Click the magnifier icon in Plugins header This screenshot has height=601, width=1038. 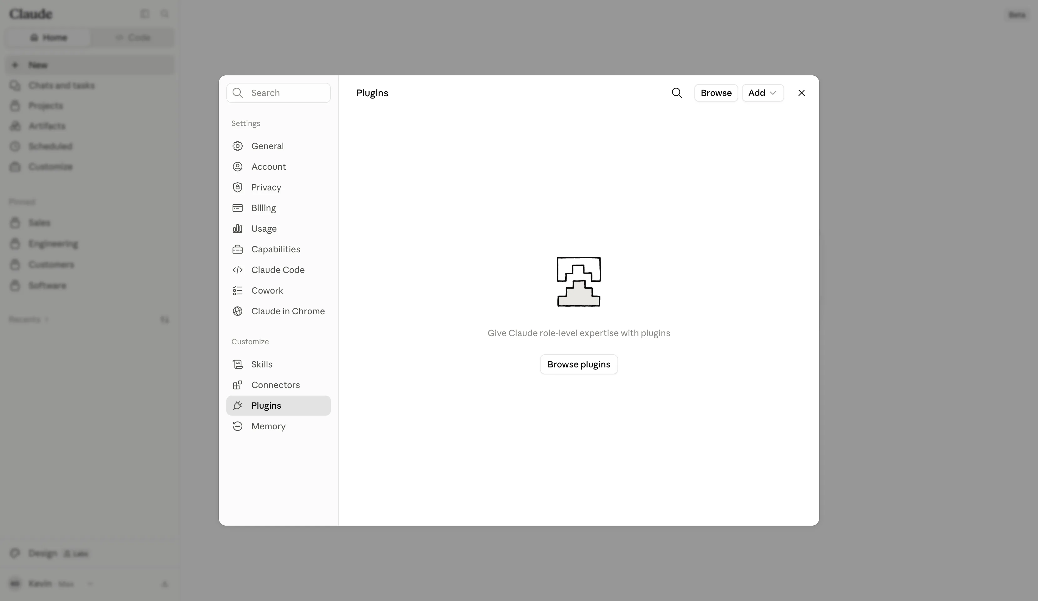click(x=677, y=93)
